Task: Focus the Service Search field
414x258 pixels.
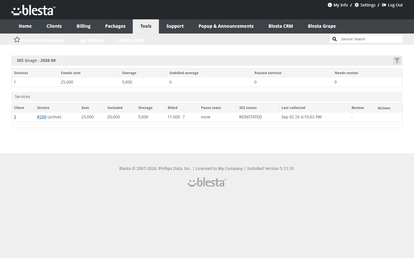Action: 370,39
